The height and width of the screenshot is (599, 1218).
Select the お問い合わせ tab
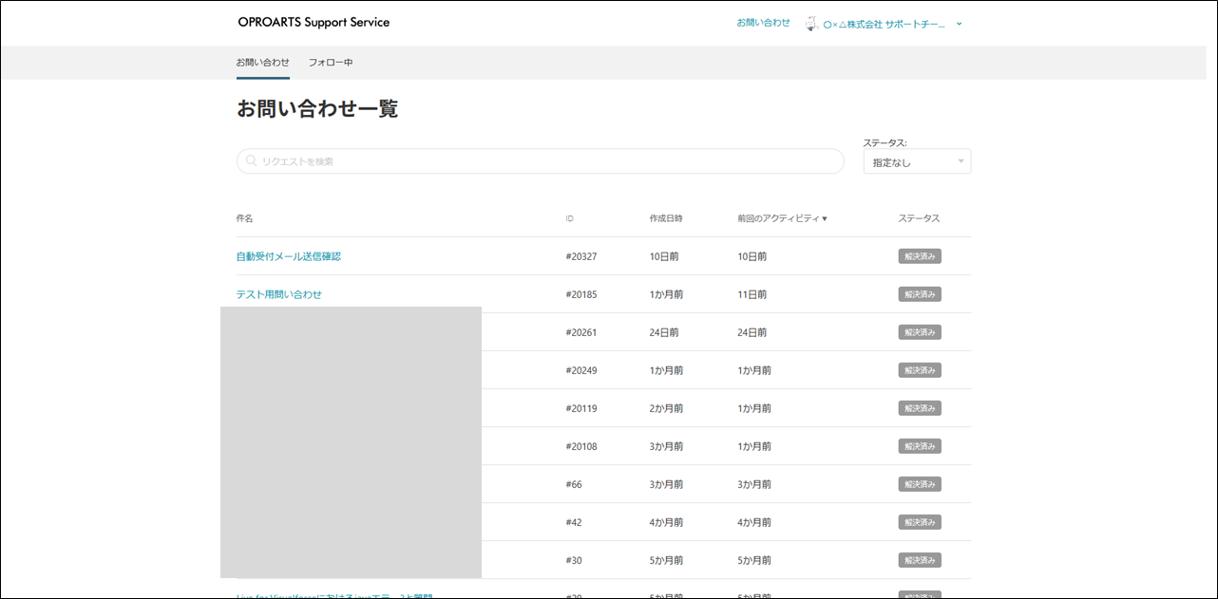(263, 63)
